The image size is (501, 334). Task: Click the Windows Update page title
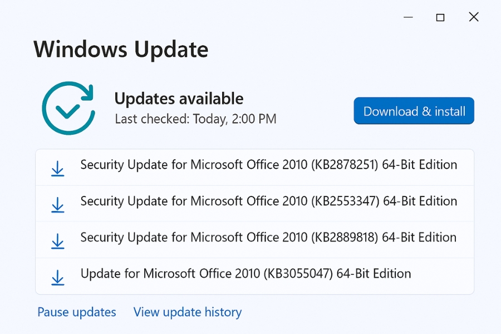121,50
